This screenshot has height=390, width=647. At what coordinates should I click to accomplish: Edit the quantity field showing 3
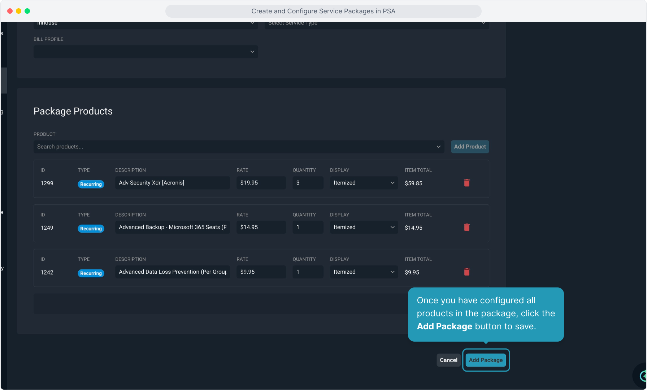(308, 183)
